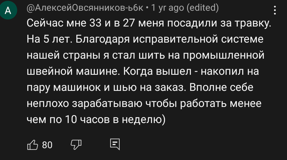Open the @АлексейОвсянников-ь6к channel link
This screenshot has height=160, width=287.
pyautogui.click(x=87, y=8)
